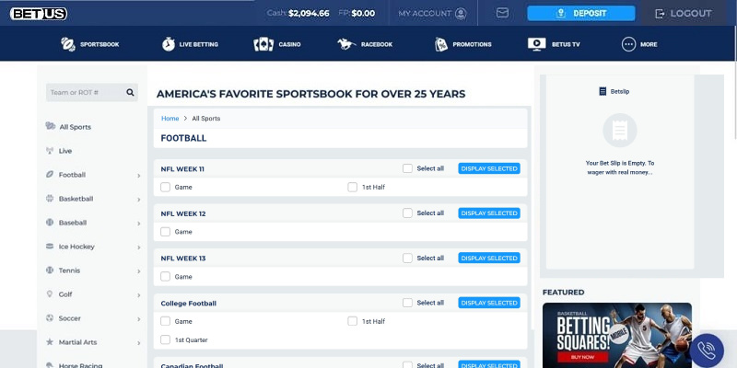This screenshot has width=737, height=368.
Task: Open the Betting Squares featured banner
Action: tap(617, 335)
